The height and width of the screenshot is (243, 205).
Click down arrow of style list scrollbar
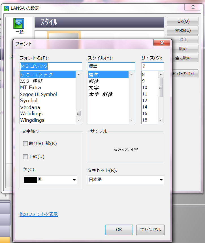tap(132, 120)
